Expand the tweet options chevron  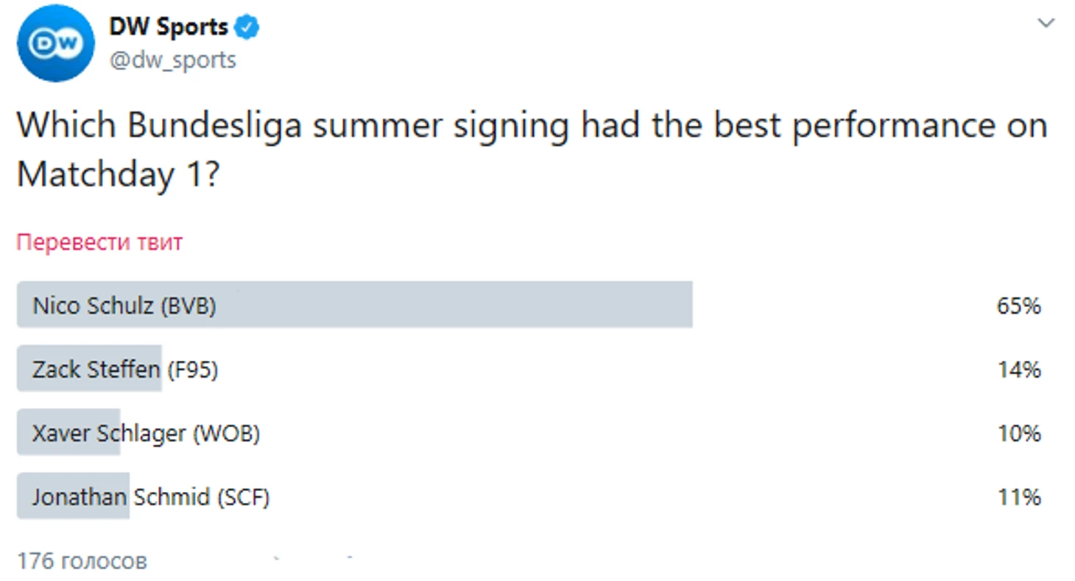[1046, 24]
